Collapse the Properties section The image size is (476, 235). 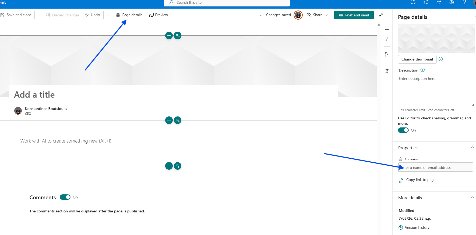click(x=472, y=148)
